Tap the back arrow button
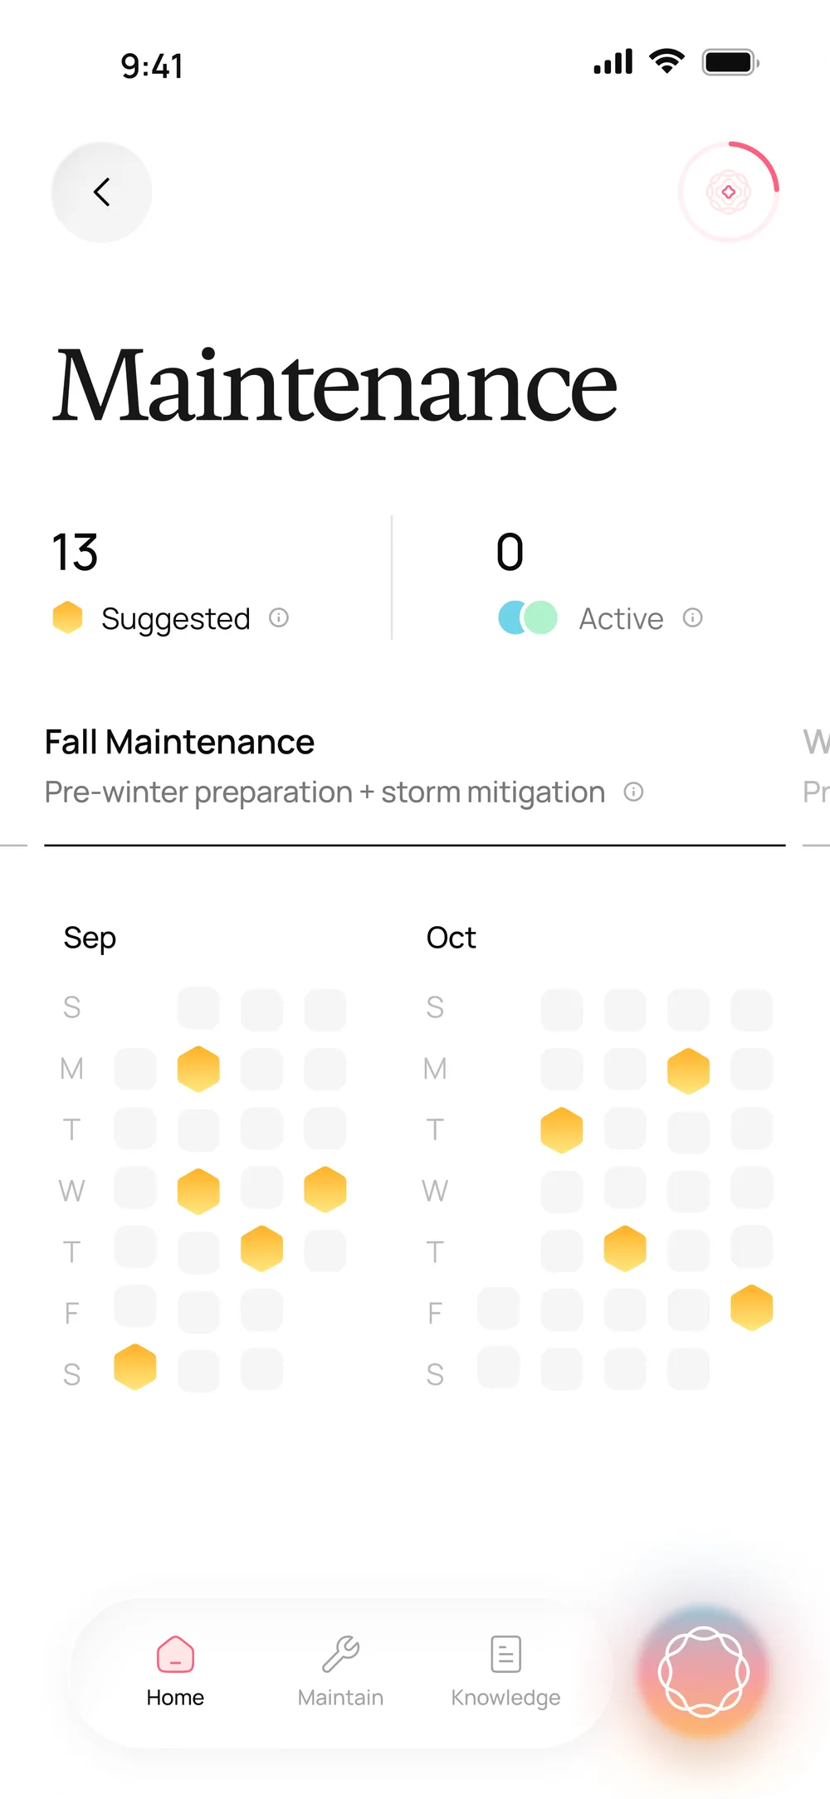This screenshot has height=1799, width=830. tap(101, 192)
